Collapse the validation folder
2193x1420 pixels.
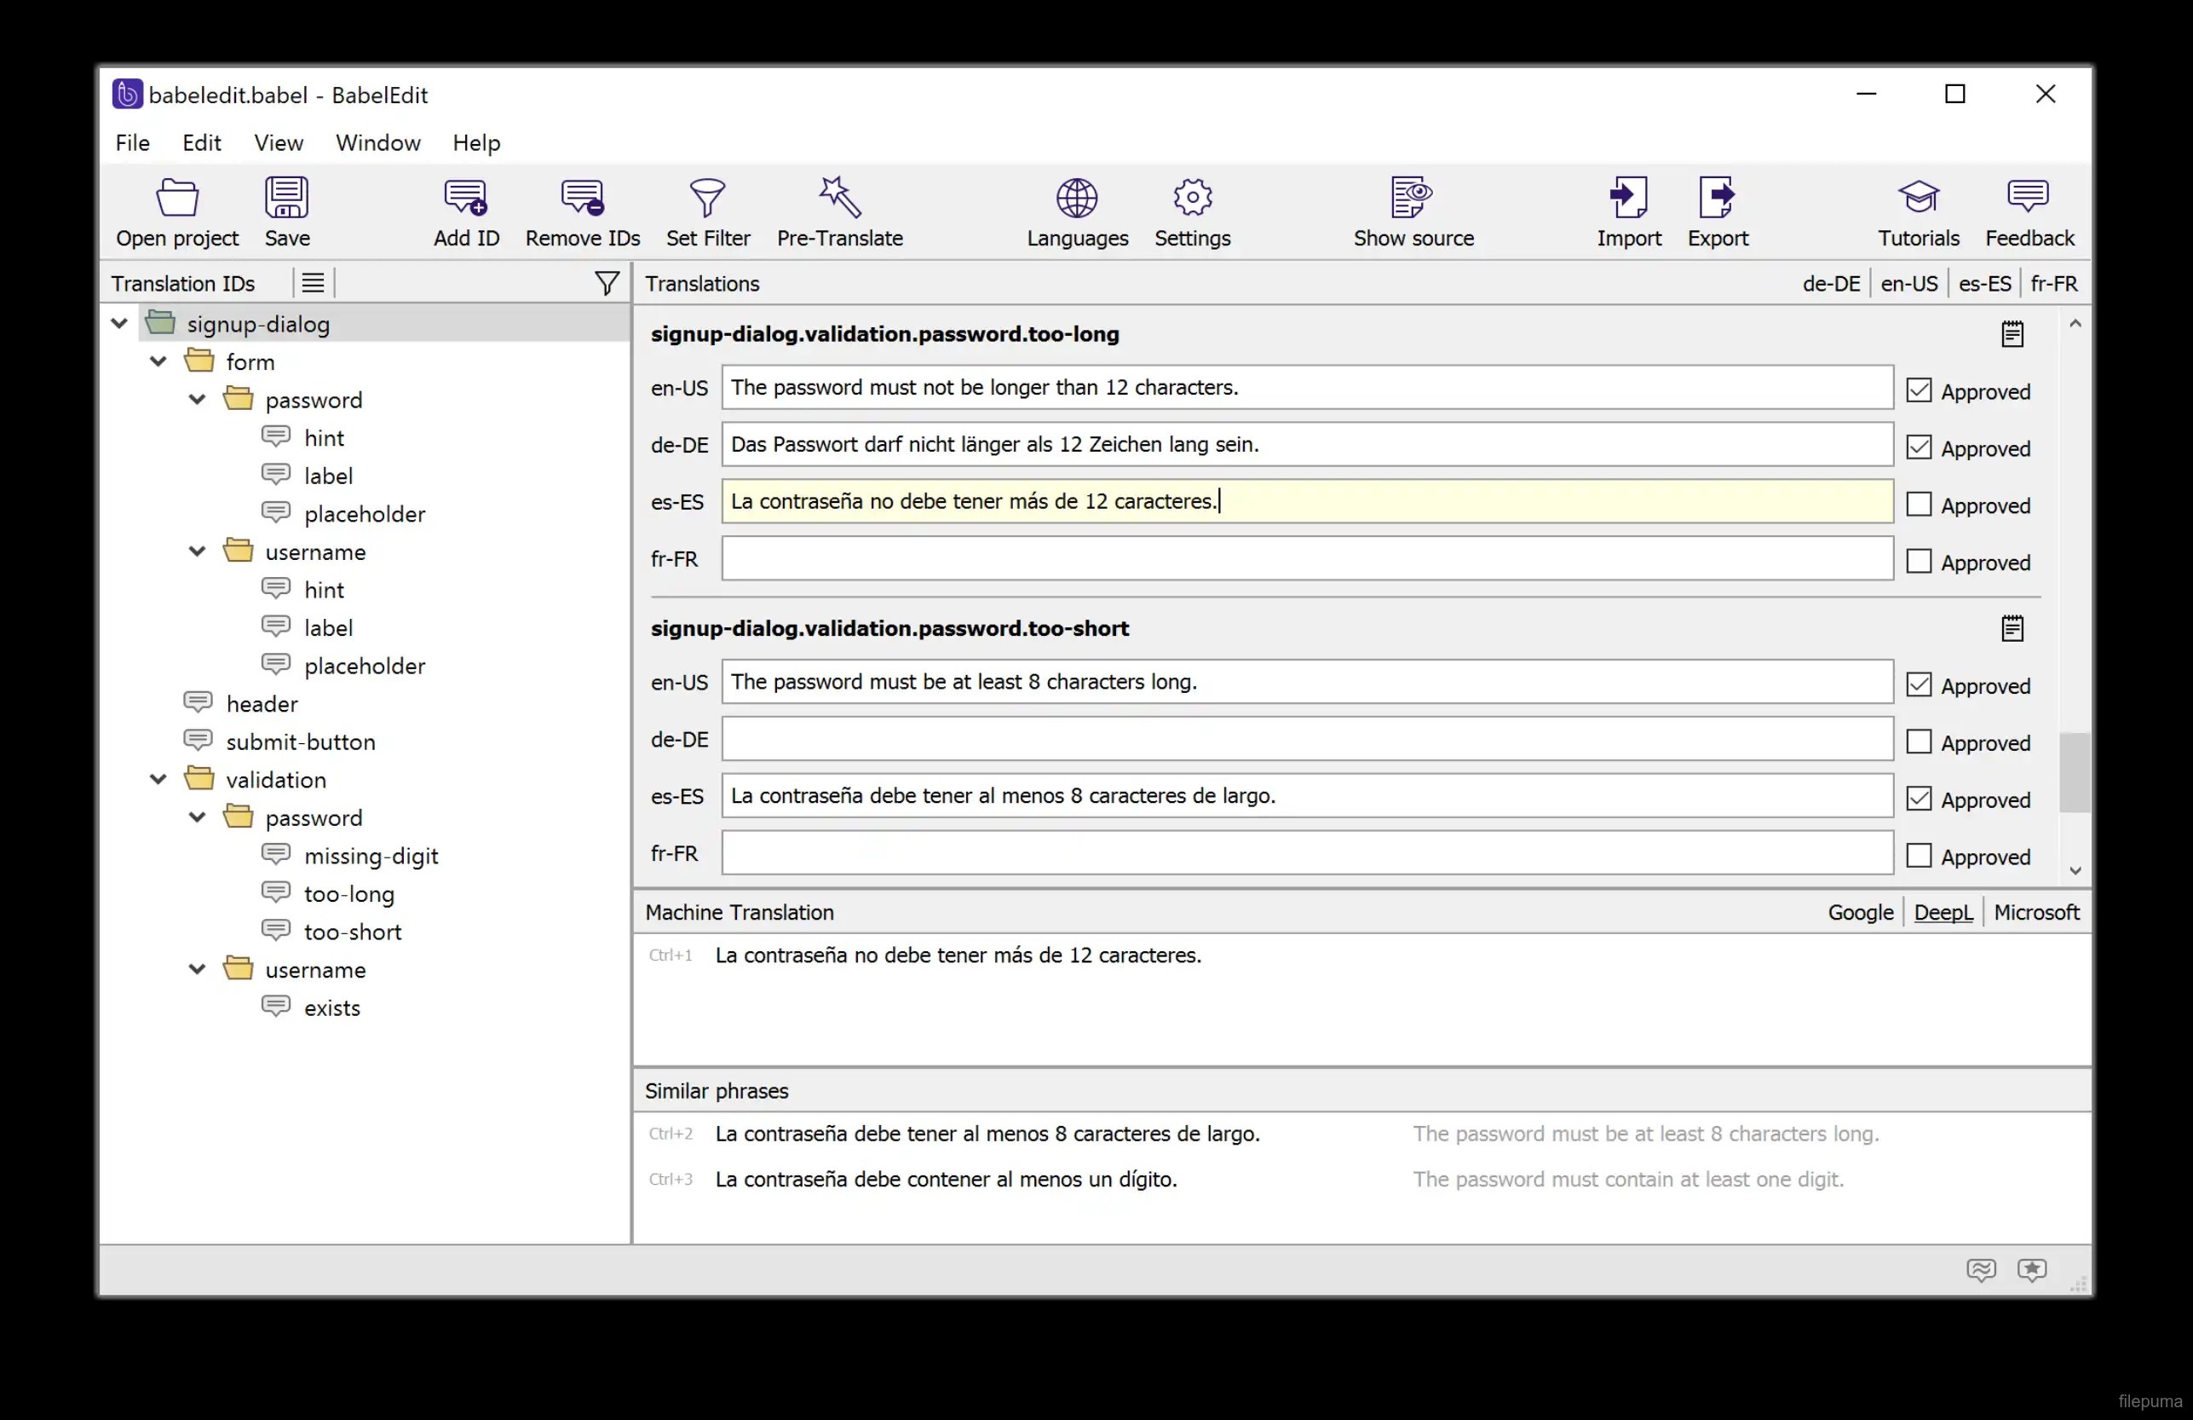pyautogui.click(x=158, y=779)
